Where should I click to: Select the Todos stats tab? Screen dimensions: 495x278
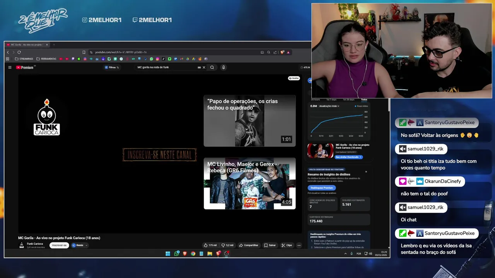click(364, 100)
